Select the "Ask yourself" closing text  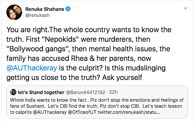click(122, 78)
